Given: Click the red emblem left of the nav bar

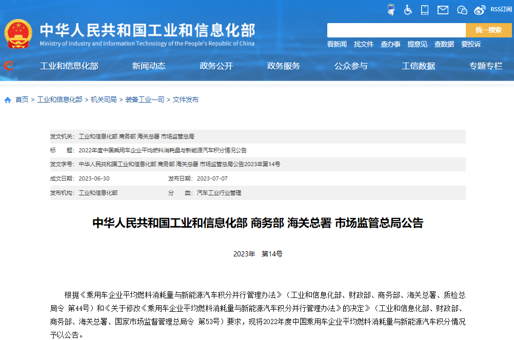Looking at the screenshot, I should tap(9, 66).
